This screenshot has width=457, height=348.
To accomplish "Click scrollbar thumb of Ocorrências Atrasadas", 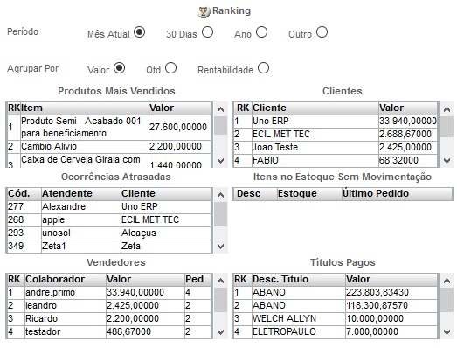I will [x=220, y=214].
